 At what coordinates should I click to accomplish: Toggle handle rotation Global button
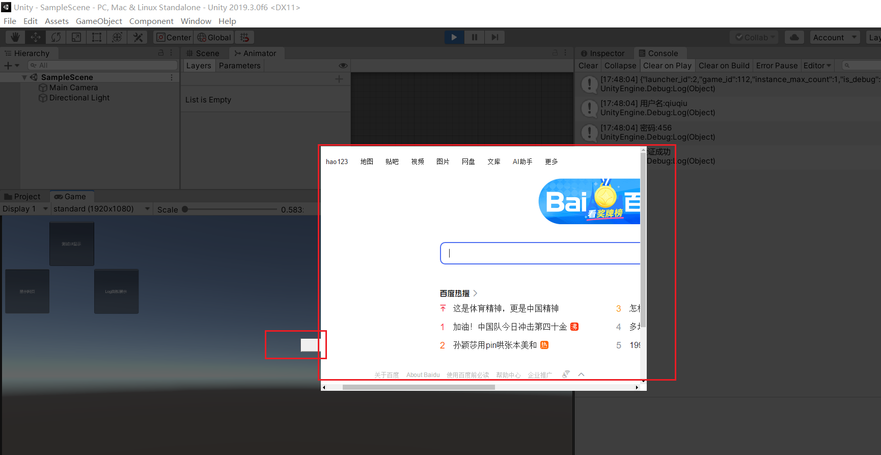[x=214, y=37]
